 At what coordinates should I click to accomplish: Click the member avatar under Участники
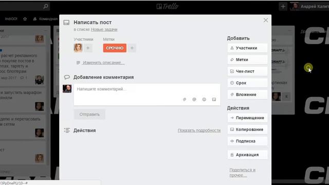coord(78,48)
